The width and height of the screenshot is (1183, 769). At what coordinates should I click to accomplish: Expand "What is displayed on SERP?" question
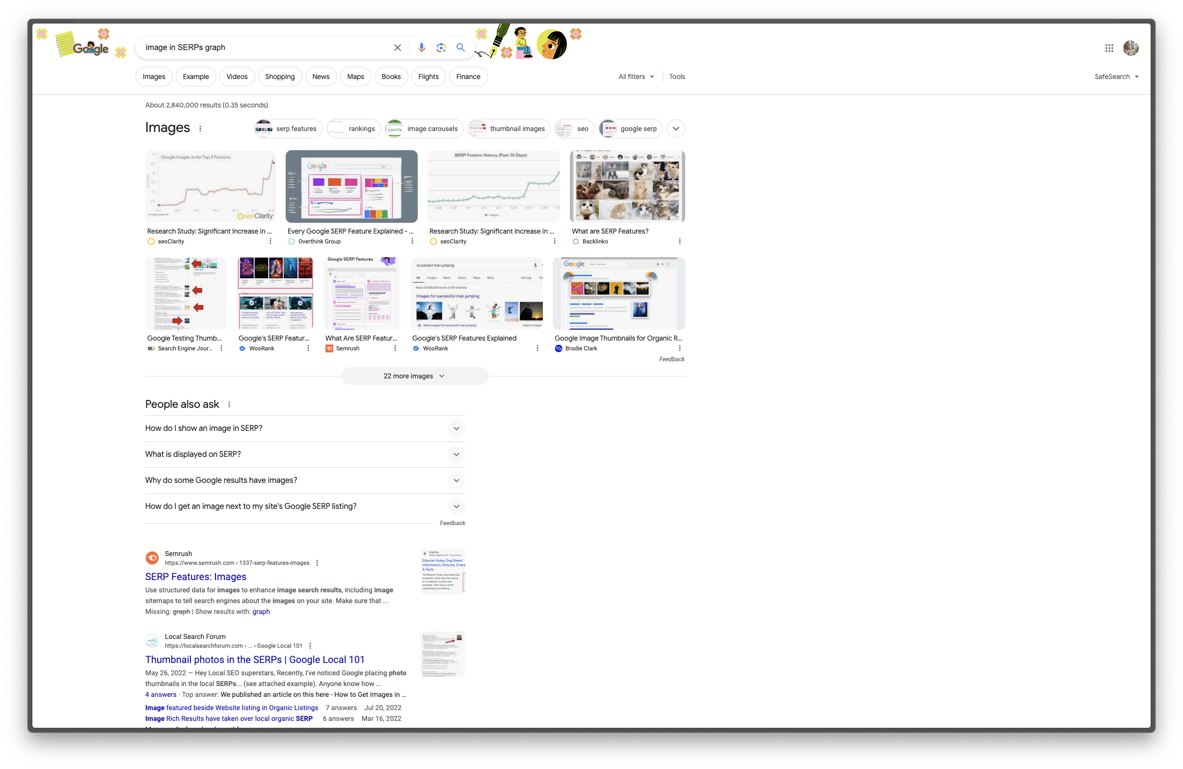[305, 454]
